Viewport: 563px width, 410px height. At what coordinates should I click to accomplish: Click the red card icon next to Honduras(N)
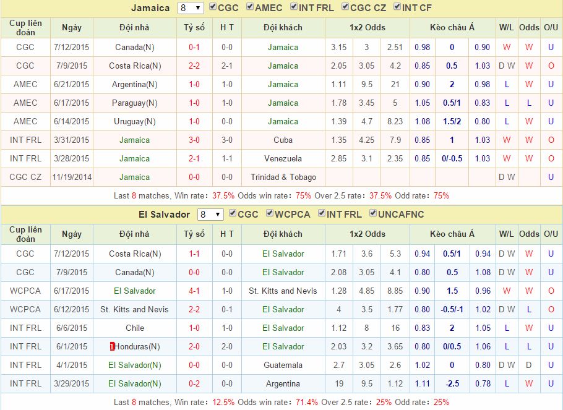[112, 346]
